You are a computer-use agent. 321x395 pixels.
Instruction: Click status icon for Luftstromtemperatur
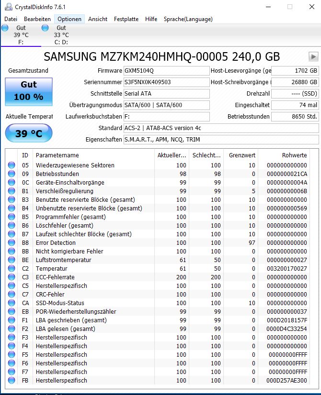[11, 260]
